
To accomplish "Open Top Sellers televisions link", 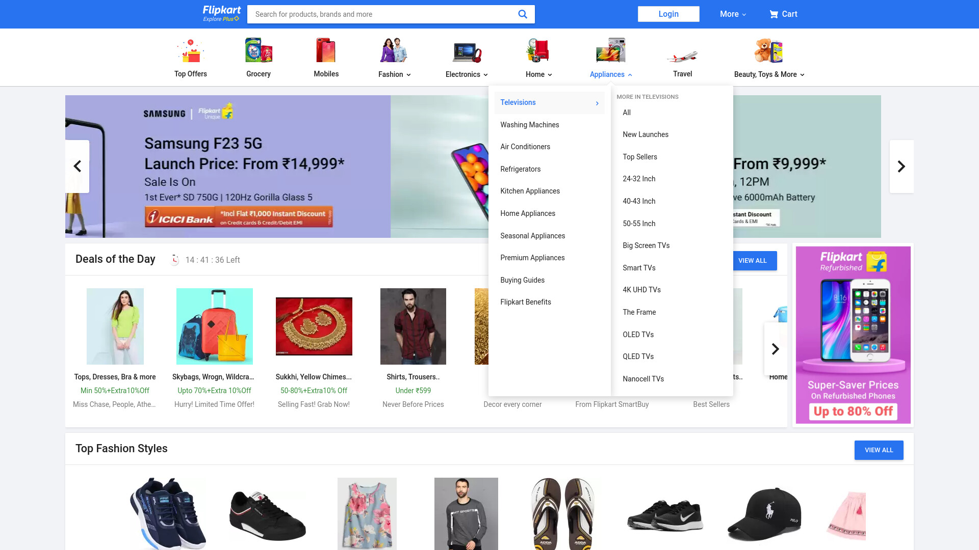I will 640,157.
